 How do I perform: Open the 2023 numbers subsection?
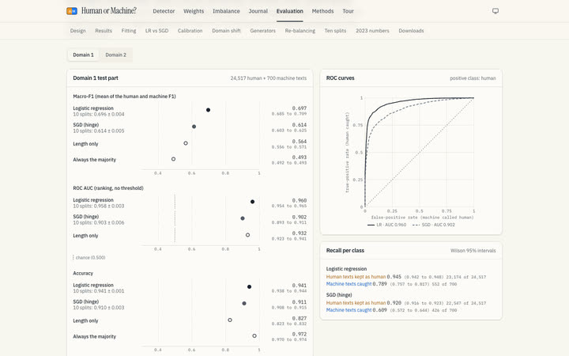(372, 31)
